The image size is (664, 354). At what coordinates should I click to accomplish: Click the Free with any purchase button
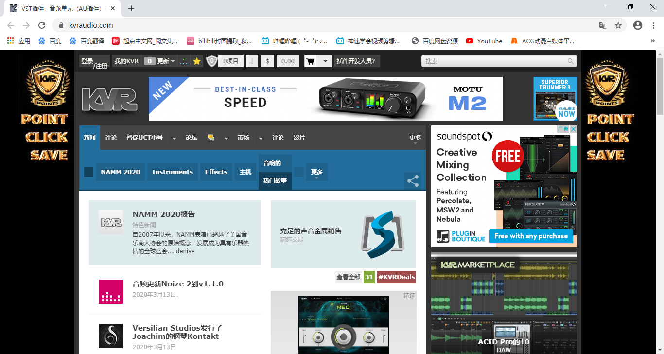pos(531,236)
